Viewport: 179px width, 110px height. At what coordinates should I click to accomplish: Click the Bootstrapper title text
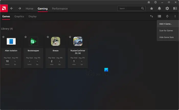33,51
